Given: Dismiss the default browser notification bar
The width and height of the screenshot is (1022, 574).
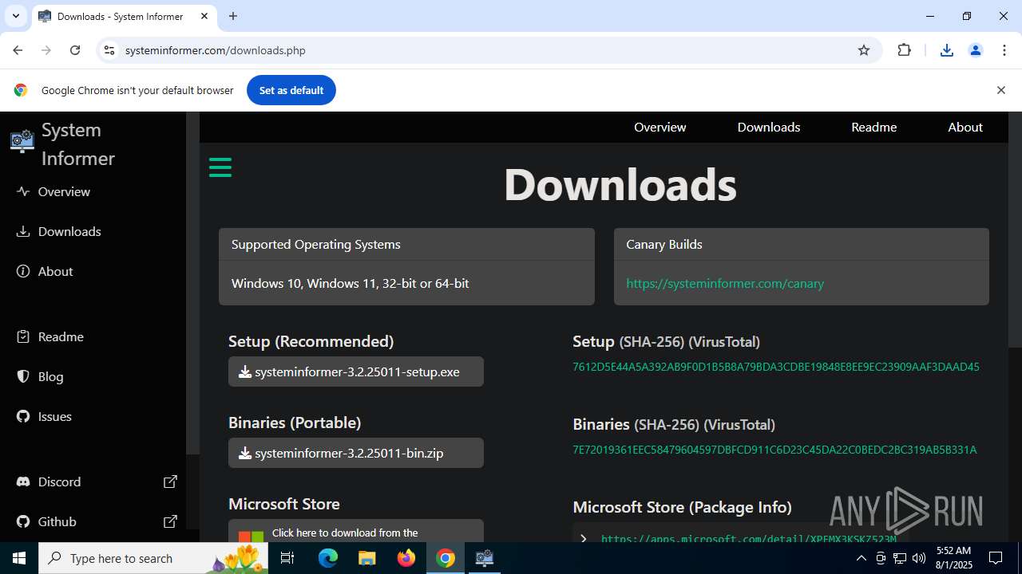Looking at the screenshot, I should click(1000, 90).
